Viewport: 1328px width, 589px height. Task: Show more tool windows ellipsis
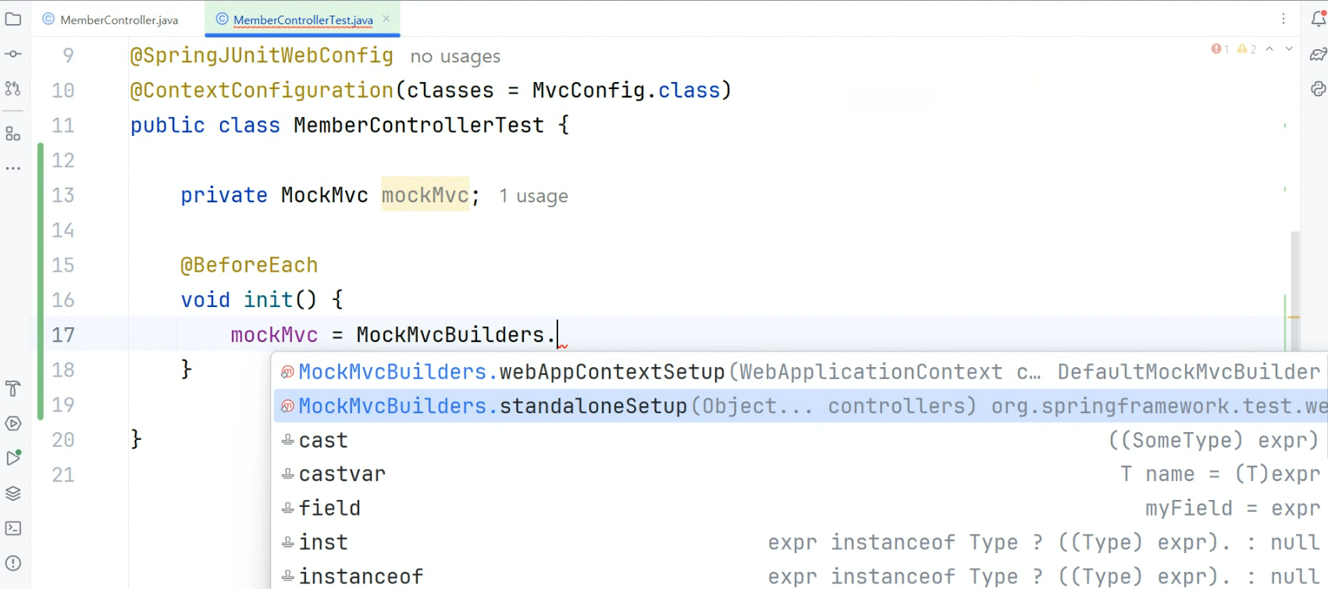13,168
